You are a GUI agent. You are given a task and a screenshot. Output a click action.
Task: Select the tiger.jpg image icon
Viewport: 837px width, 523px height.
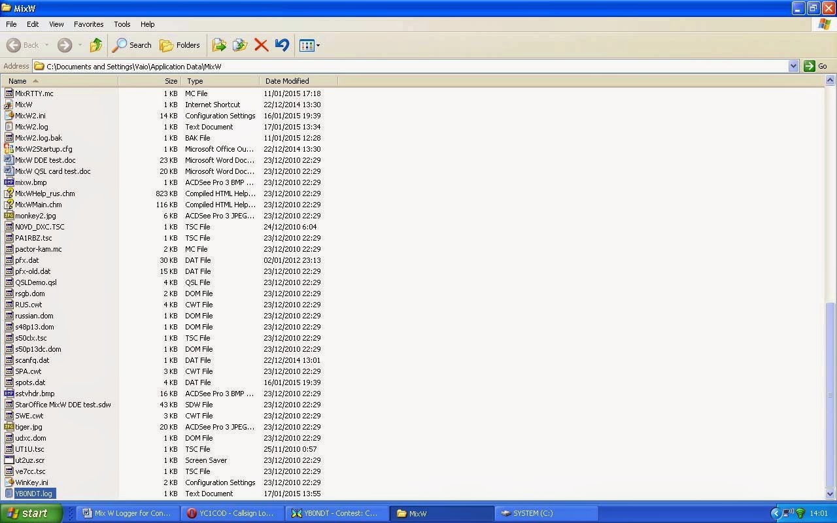tap(9, 427)
